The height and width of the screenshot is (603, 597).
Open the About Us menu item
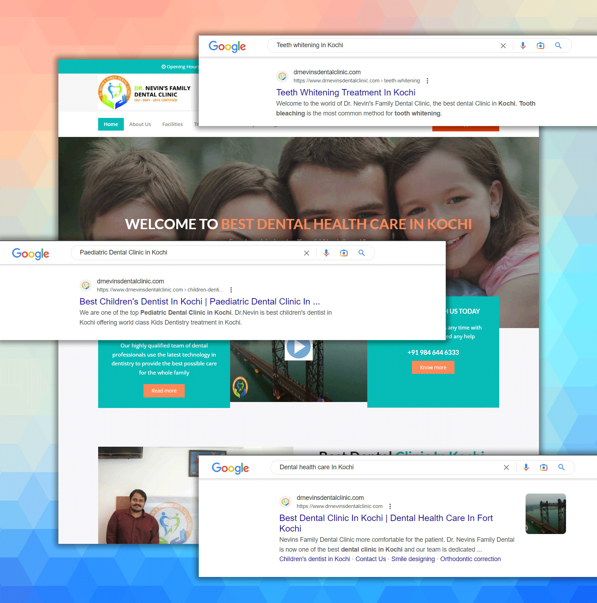140,124
